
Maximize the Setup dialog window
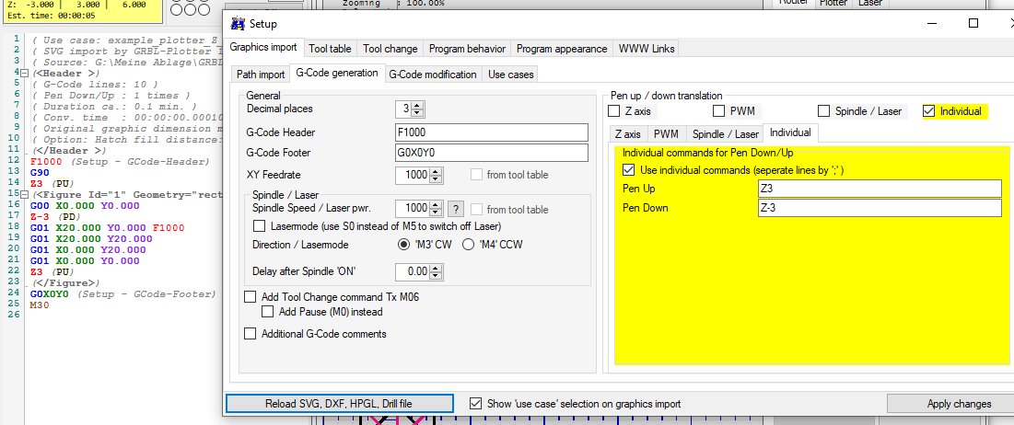point(973,24)
